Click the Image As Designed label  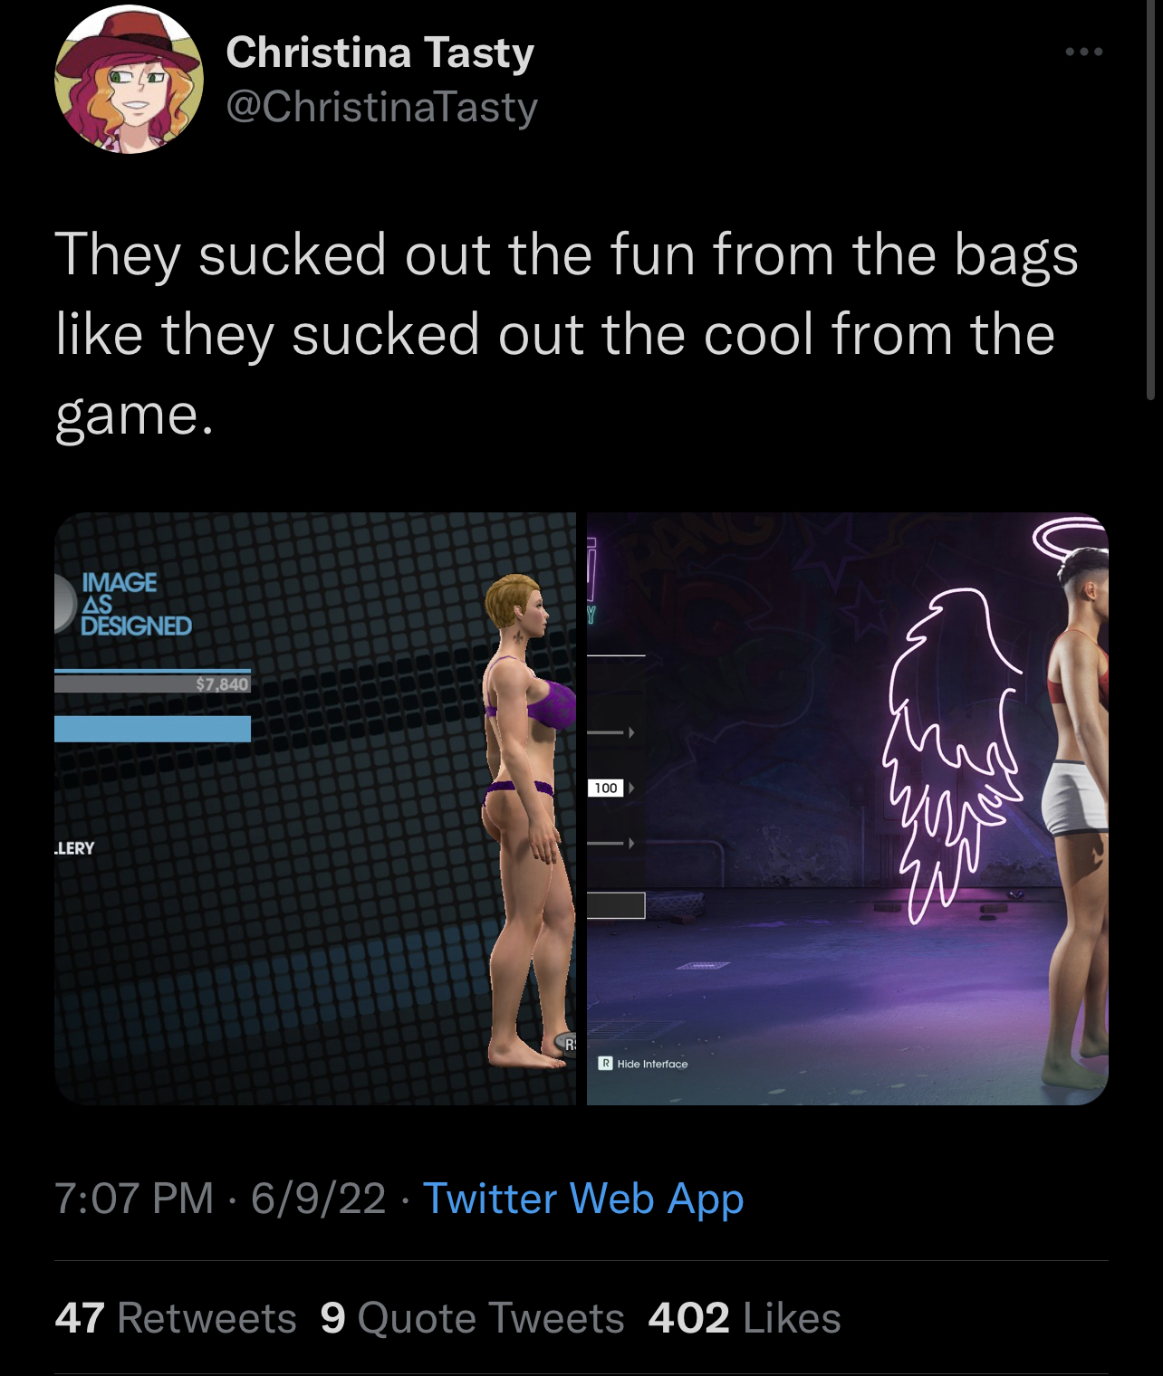coord(136,604)
